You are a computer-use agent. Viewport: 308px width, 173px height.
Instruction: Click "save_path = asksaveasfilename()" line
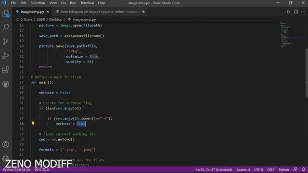click(72, 36)
